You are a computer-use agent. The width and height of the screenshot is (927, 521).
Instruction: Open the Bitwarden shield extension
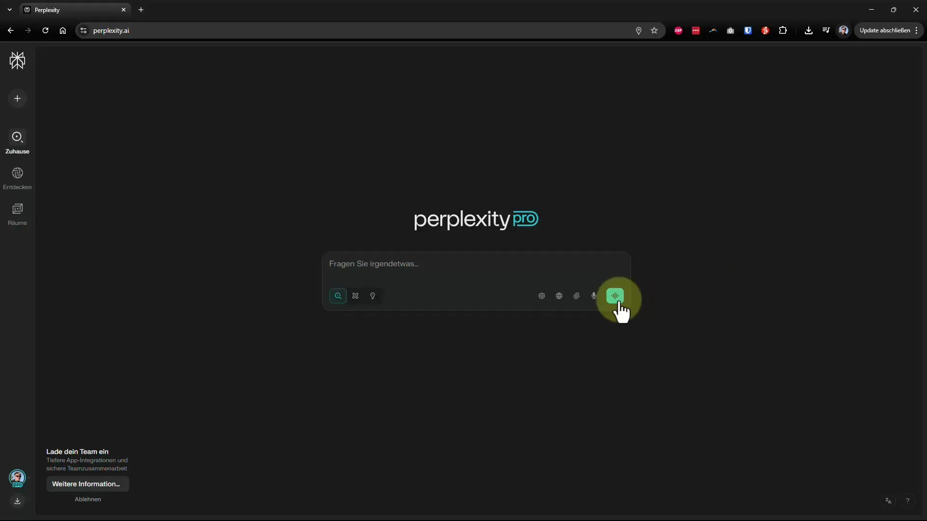(748, 30)
